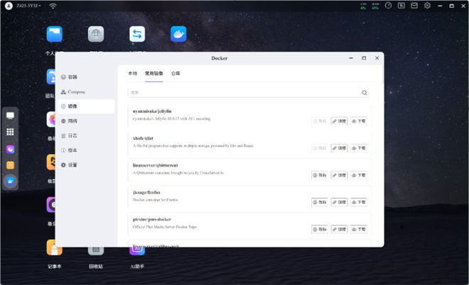Open the mail icon in top bar
The image size is (469, 285).
pos(414,6)
